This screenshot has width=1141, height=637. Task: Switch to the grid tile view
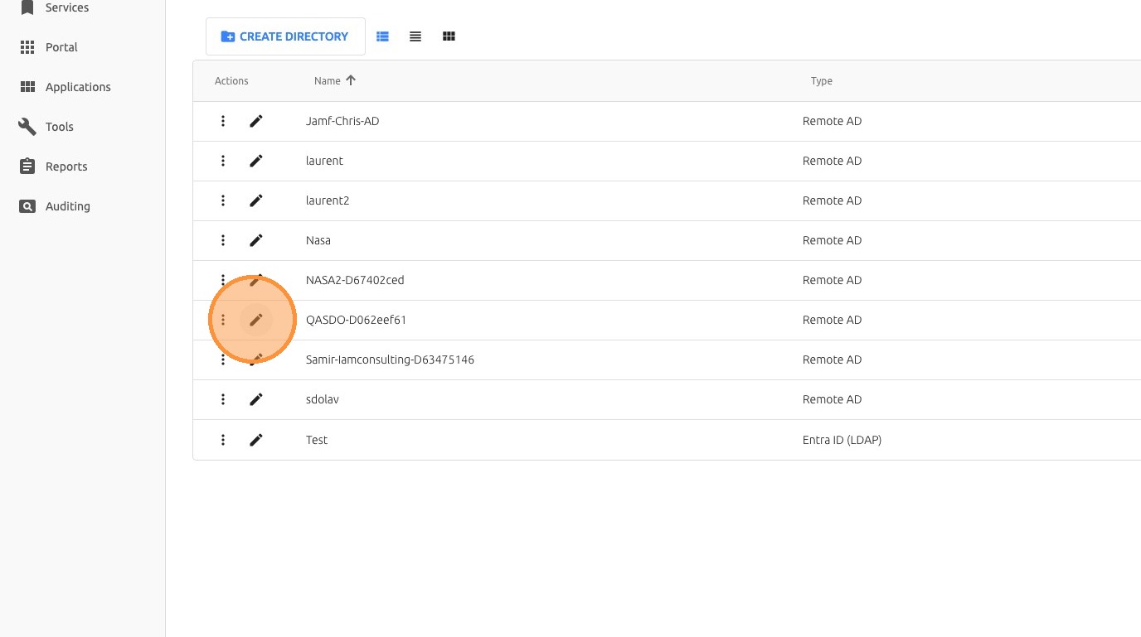coord(449,36)
